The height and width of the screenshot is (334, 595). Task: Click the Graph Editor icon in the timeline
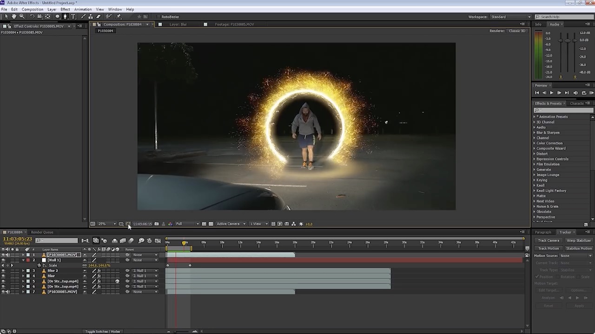[158, 240]
